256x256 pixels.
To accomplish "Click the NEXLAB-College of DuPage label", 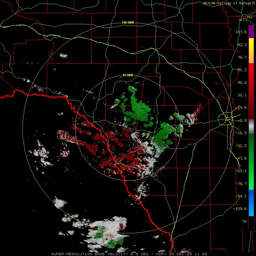I will [x=227, y=3].
